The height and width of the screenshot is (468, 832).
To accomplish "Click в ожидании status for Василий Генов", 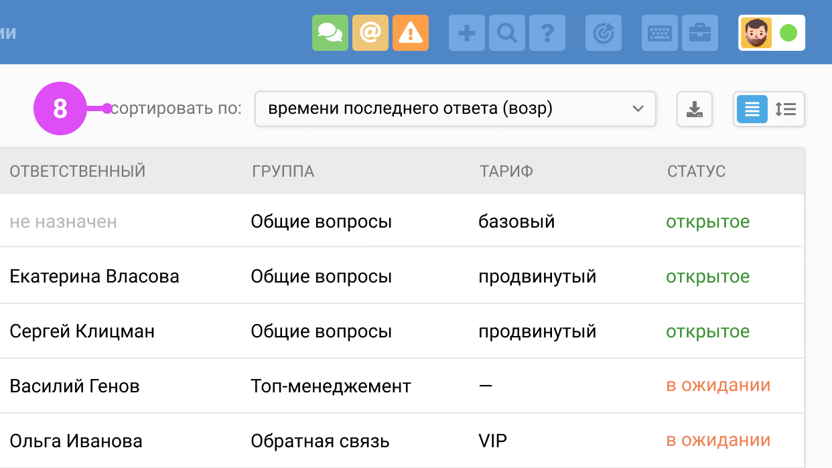I will (719, 386).
